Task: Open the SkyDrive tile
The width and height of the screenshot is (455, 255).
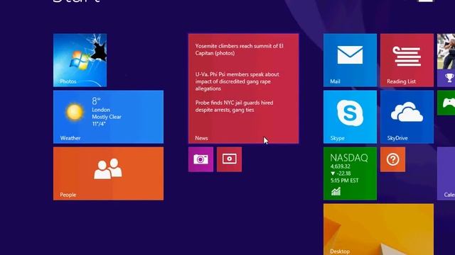Action: pyautogui.click(x=407, y=117)
